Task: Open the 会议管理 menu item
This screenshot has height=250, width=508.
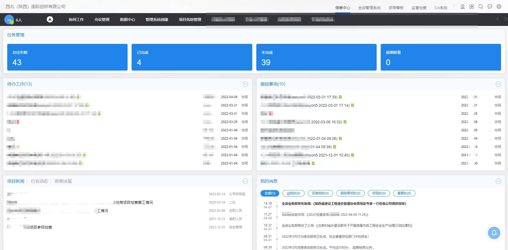Action: (102, 20)
